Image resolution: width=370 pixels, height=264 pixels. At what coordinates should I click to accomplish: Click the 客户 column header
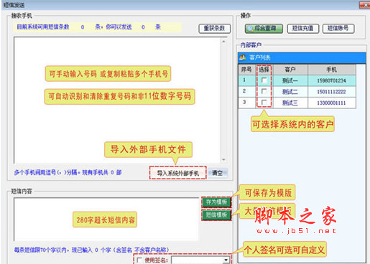coord(290,70)
